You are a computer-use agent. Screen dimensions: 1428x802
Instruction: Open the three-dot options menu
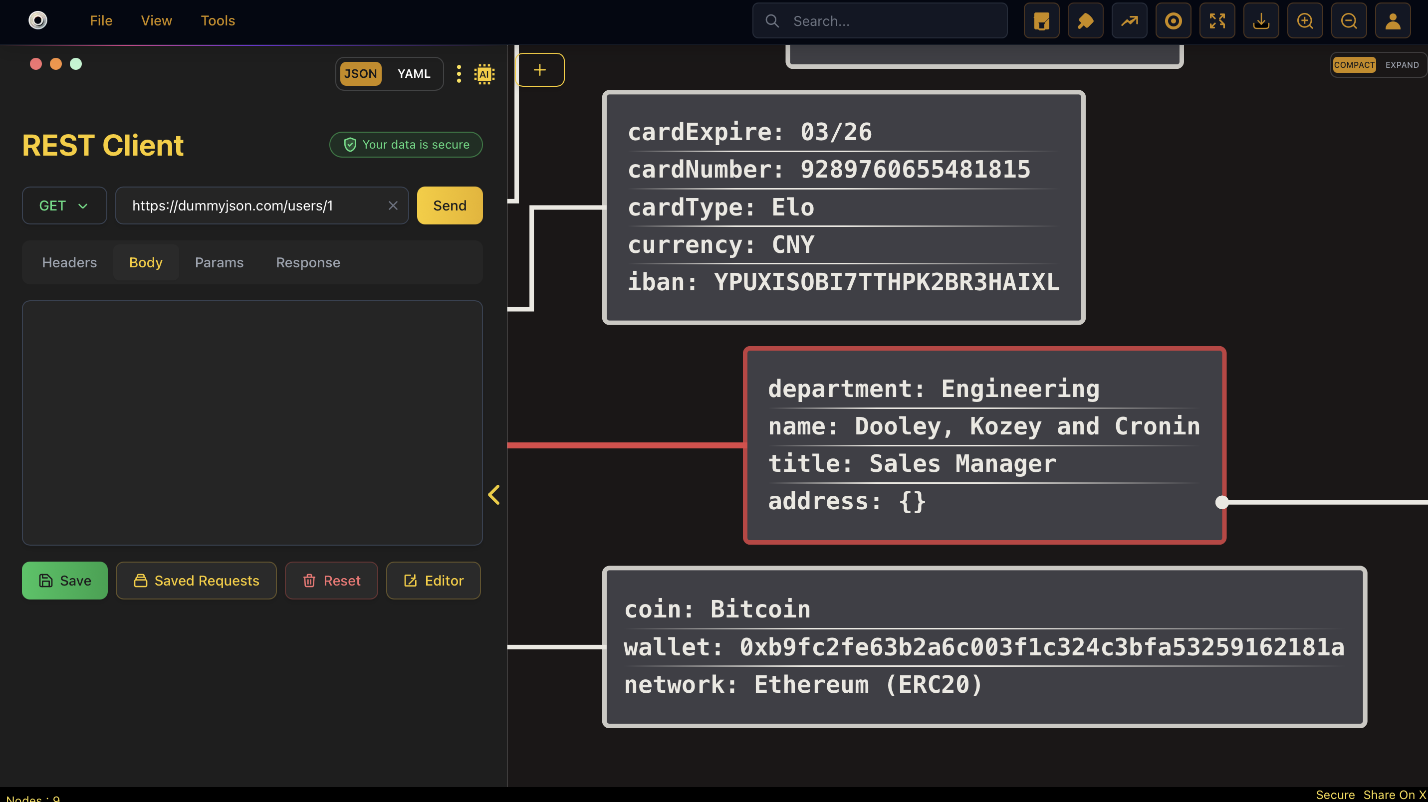coord(459,74)
